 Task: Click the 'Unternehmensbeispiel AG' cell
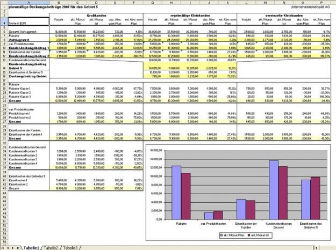pyautogui.click(x=310, y=7)
